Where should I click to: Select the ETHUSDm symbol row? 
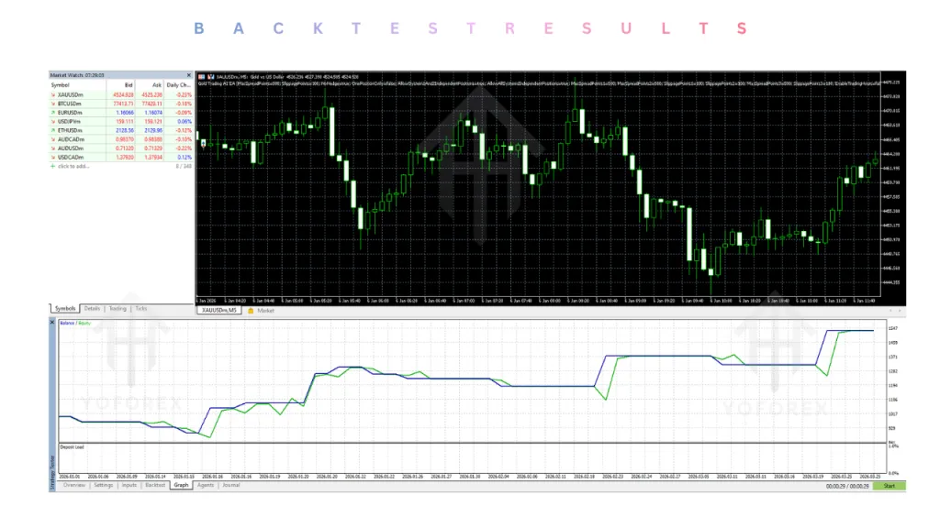coord(121,130)
